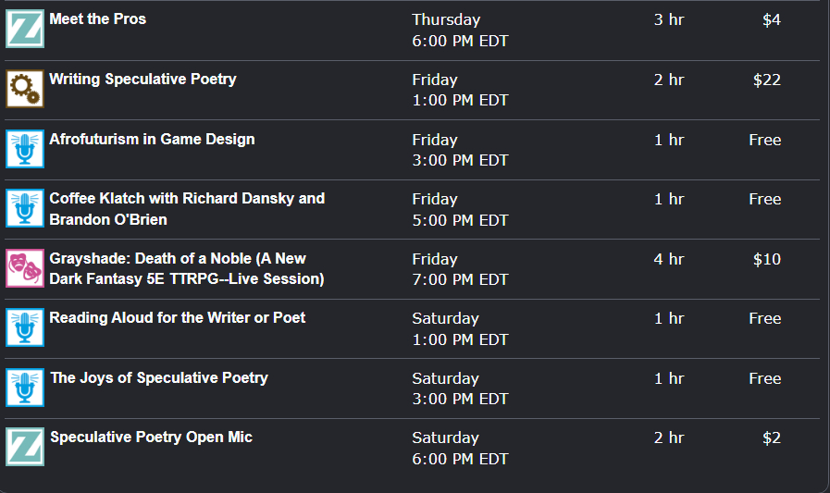This screenshot has height=493, width=830.
Task: Select Reading Aloud for the Writer or Poet
Action: click(177, 318)
